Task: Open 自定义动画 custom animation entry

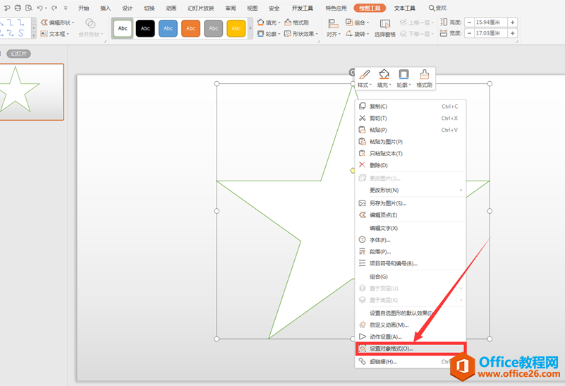Action: pos(389,325)
